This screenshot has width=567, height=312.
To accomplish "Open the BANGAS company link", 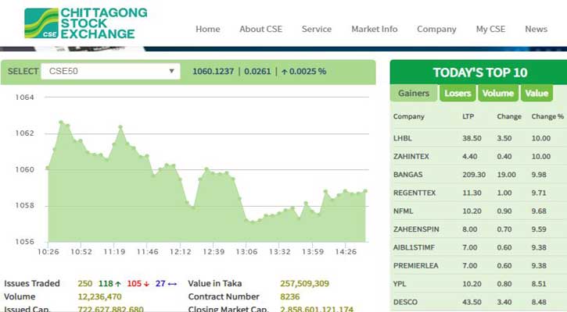I will (408, 175).
